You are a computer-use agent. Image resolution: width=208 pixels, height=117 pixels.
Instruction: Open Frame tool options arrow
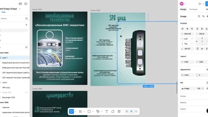[84, 111]
